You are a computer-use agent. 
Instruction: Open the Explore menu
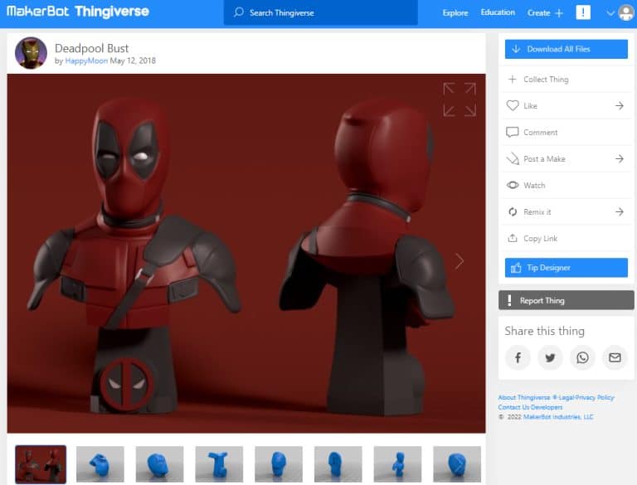coord(455,12)
